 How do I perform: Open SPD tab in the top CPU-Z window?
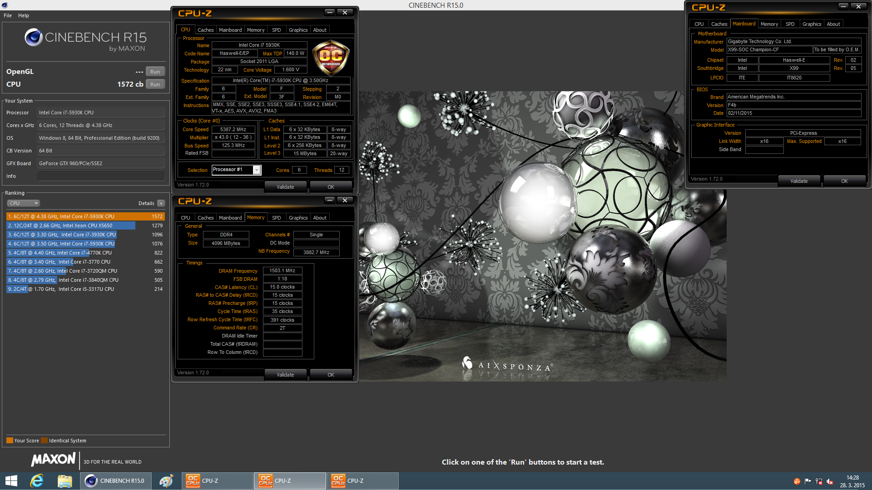pyautogui.click(x=276, y=30)
